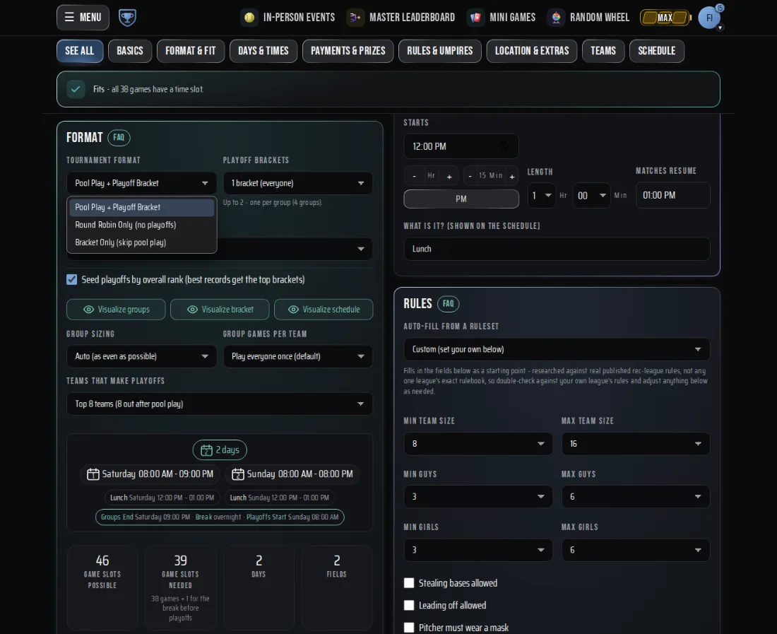Open the FI user avatar menu
Screen dimensions: 777x634
coord(709,18)
